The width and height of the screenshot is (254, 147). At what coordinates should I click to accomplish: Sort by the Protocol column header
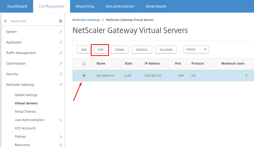coord(198,64)
